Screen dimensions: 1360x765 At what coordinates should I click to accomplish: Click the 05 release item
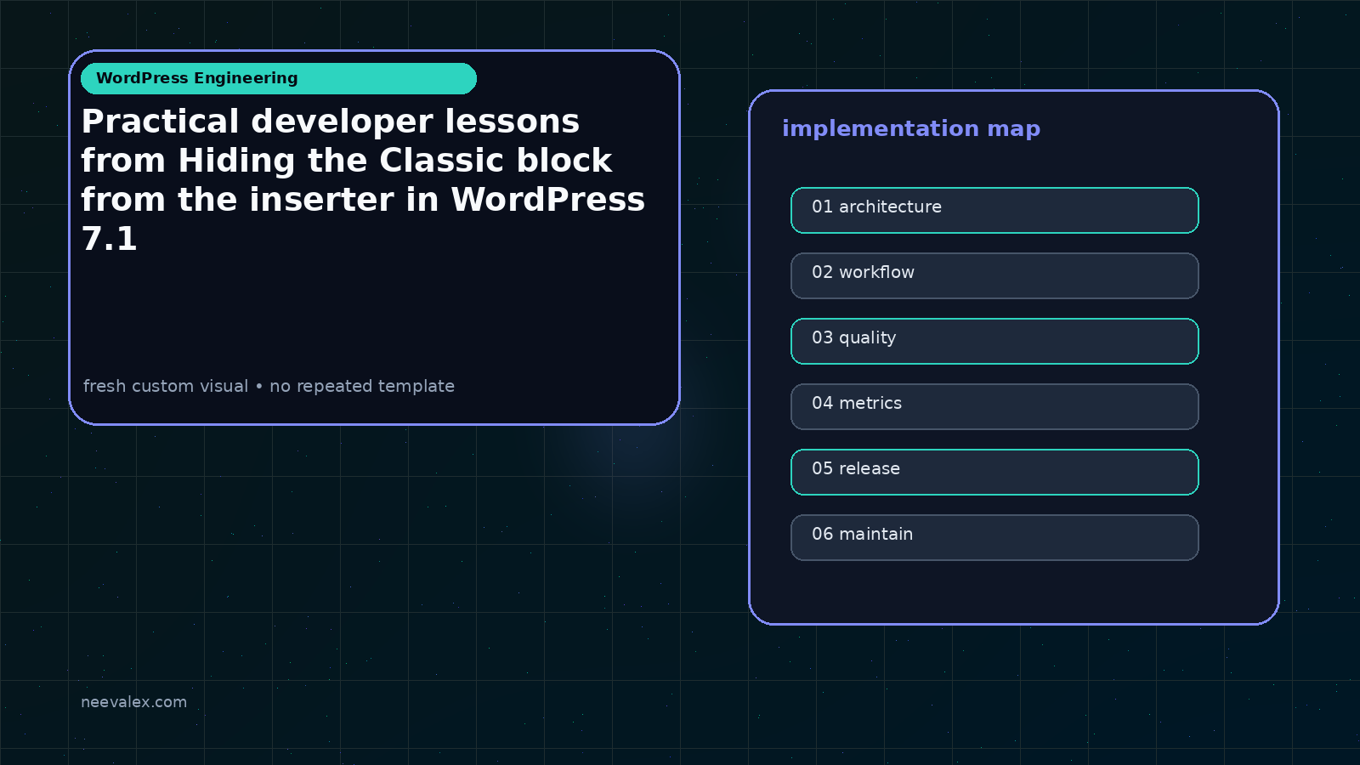tap(994, 472)
